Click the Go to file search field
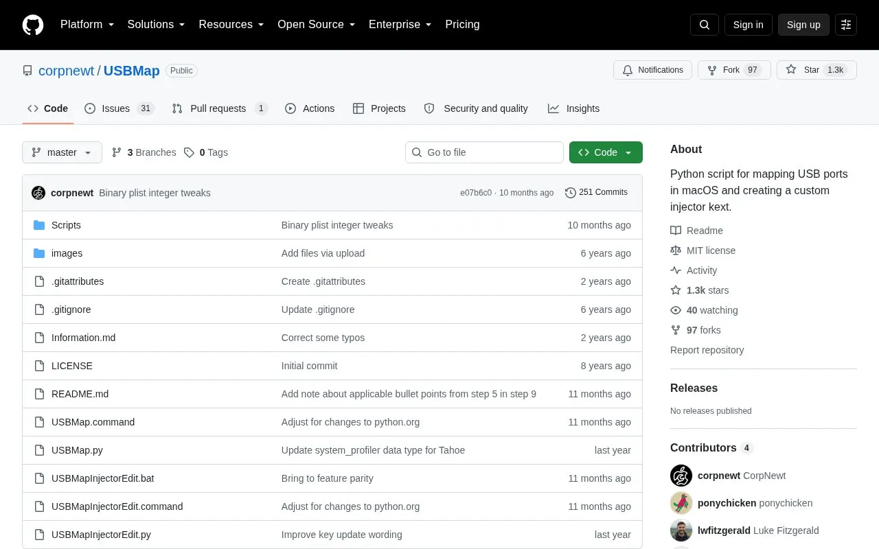Screen dimensions: 879x549 tap(484, 152)
